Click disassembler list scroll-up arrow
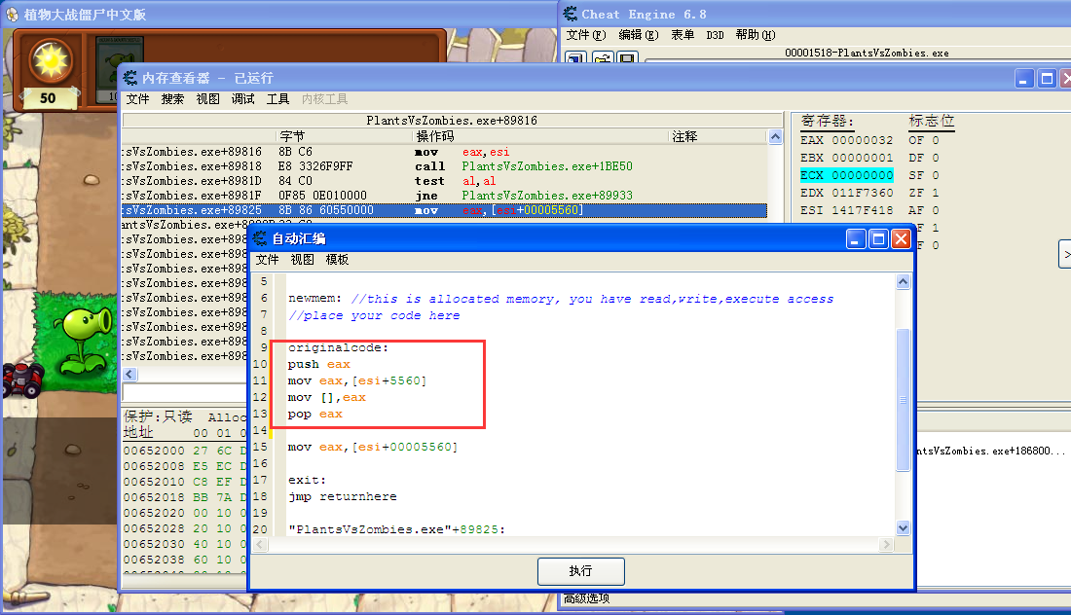 pyautogui.click(x=775, y=136)
